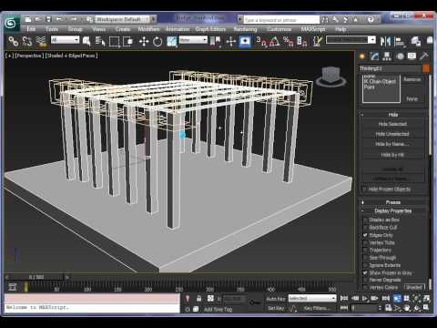The width and height of the screenshot is (437, 328).
Task: Open the selection filter All dropdown
Action: tap(65, 40)
